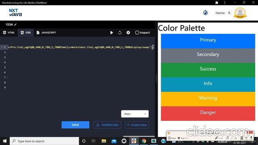Screen dimensions: 258x145
Task: Switch to the CSS tab
Action: 26,33
